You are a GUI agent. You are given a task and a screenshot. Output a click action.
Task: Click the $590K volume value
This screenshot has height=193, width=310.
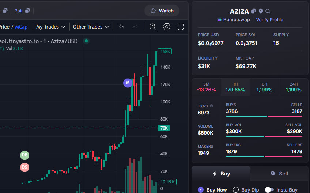(205, 133)
